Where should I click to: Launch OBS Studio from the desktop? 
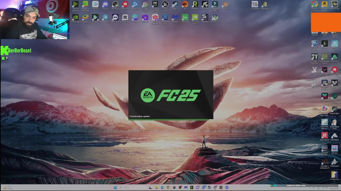pos(115,6)
